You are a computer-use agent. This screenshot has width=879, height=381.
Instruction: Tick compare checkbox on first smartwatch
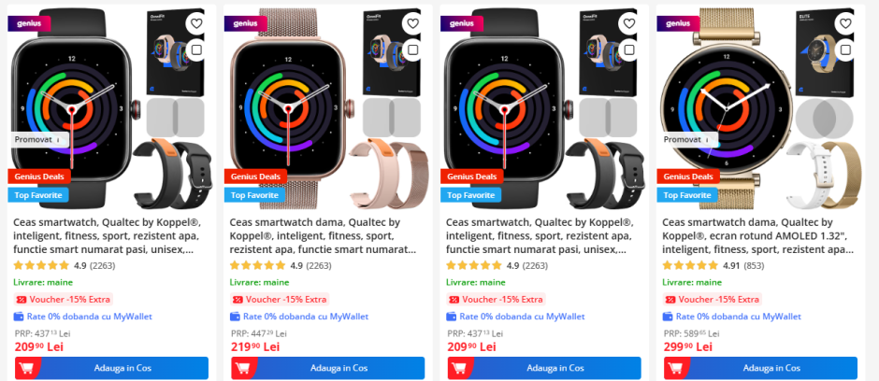[196, 50]
